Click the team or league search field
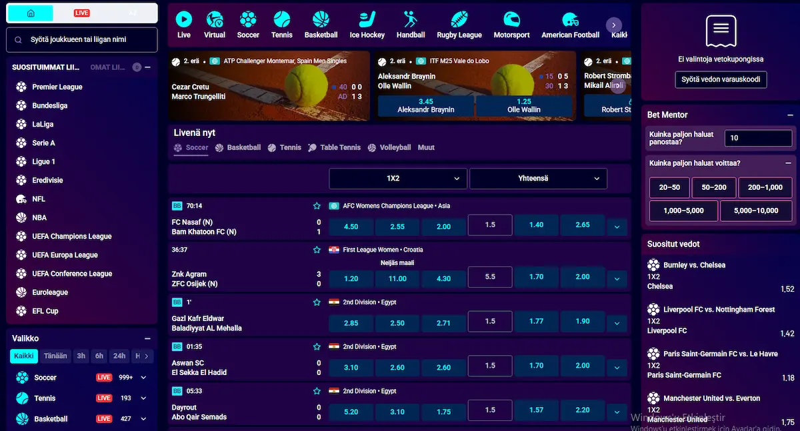The height and width of the screenshot is (431, 800). (x=82, y=40)
